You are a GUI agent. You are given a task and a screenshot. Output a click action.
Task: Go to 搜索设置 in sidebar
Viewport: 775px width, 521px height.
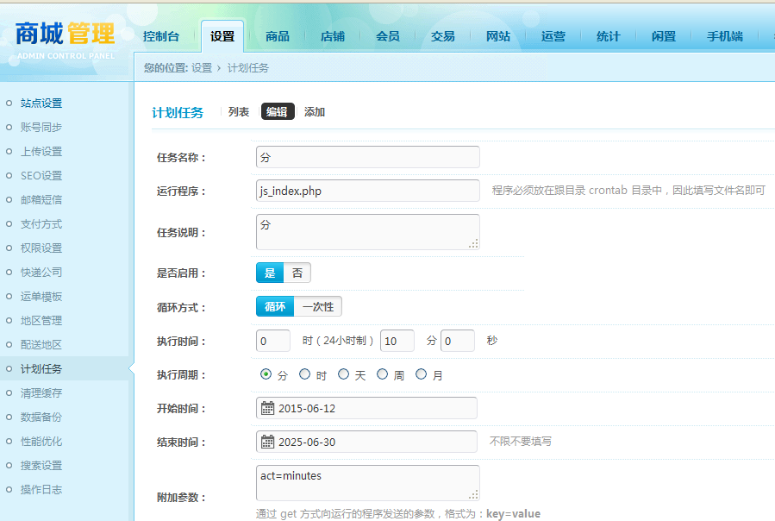(41, 466)
